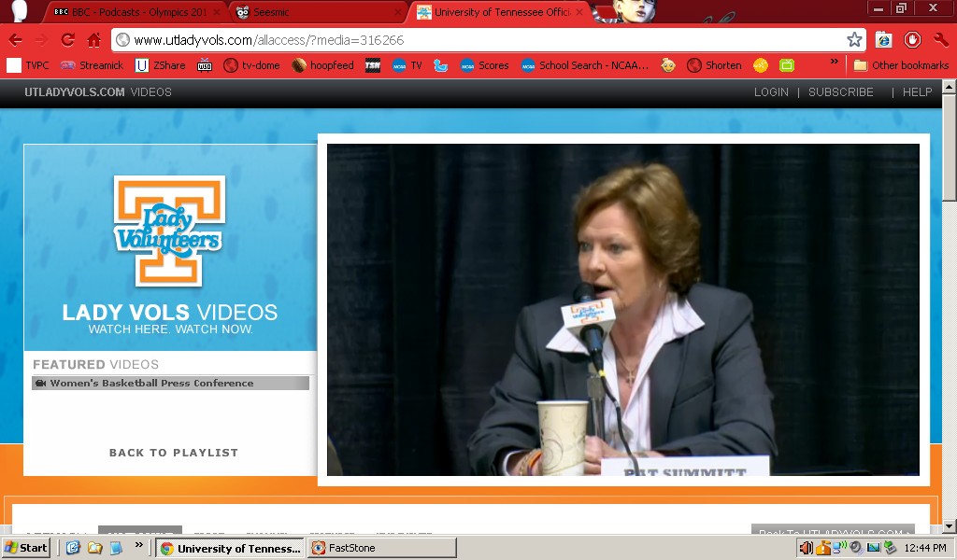Click the Lady Volunteers logo
The width and height of the screenshot is (957, 560).
pyautogui.click(x=169, y=231)
